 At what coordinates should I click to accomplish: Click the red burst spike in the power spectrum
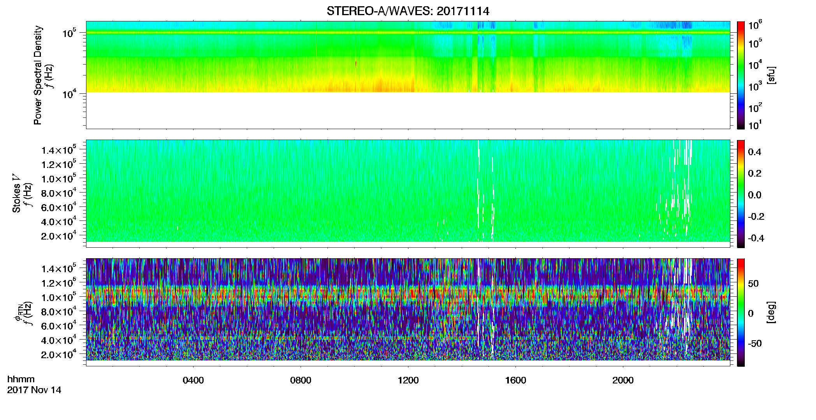(x=356, y=63)
